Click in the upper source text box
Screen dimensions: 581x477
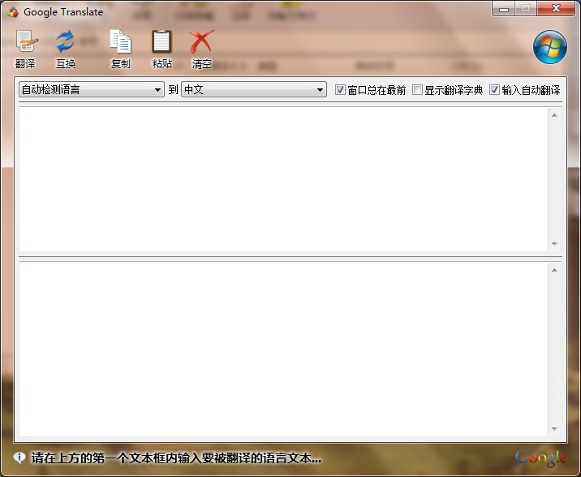pyautogui.click(x=283, y=179)
